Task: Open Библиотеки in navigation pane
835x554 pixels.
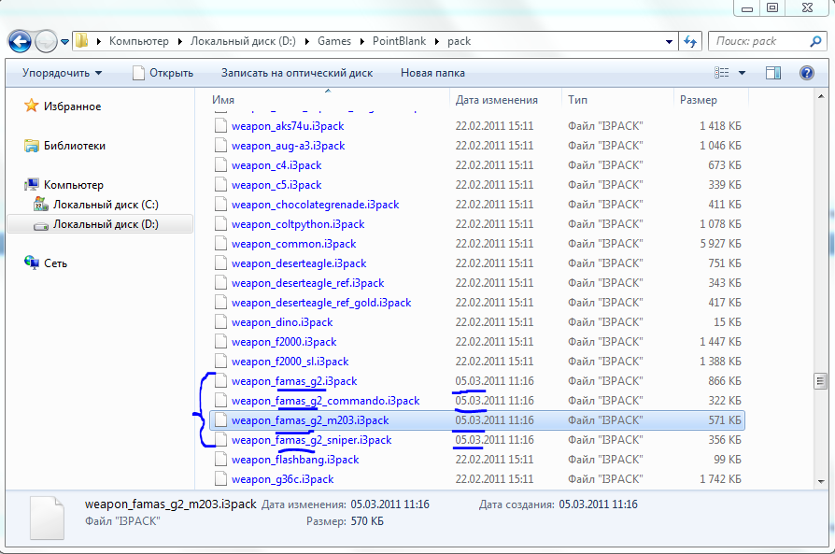Action: pos(75,146)
